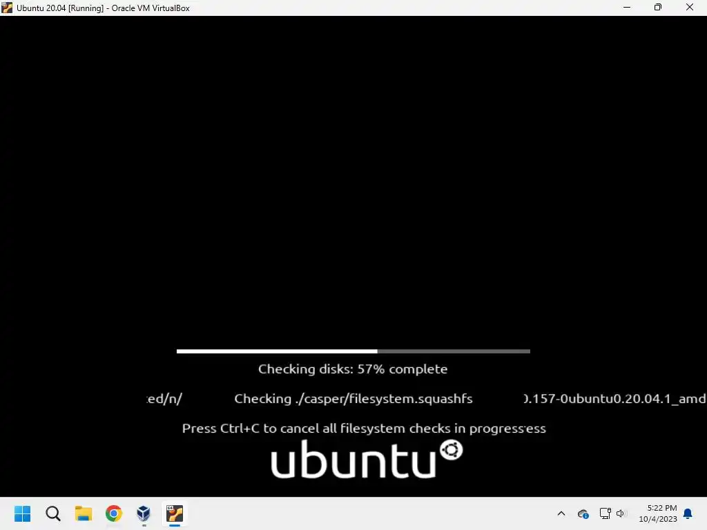Click 'Checking disks: 57% complete' text
707x530 pixels.
[353, 369]
